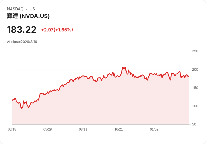This screenshot has width=206, height=144.
Task: Click the rightmost end of the price line
Action: point(189,76)
